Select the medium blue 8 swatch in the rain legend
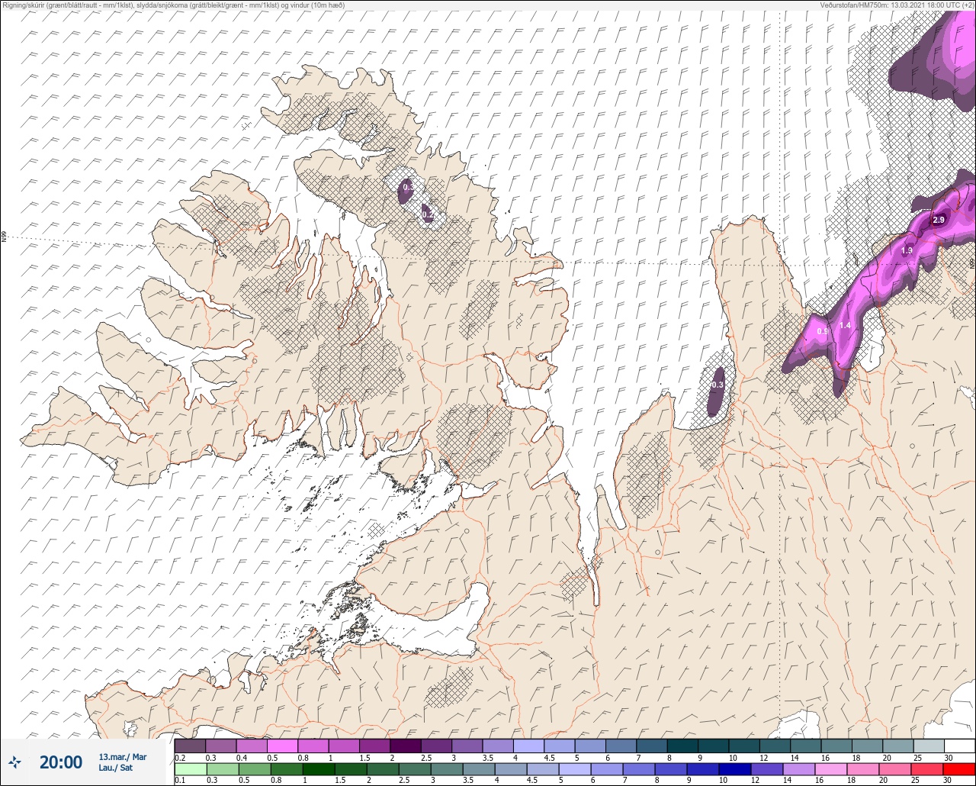This screenshot has width=976, height=786. pyautogui.click(x=671, y=768)
